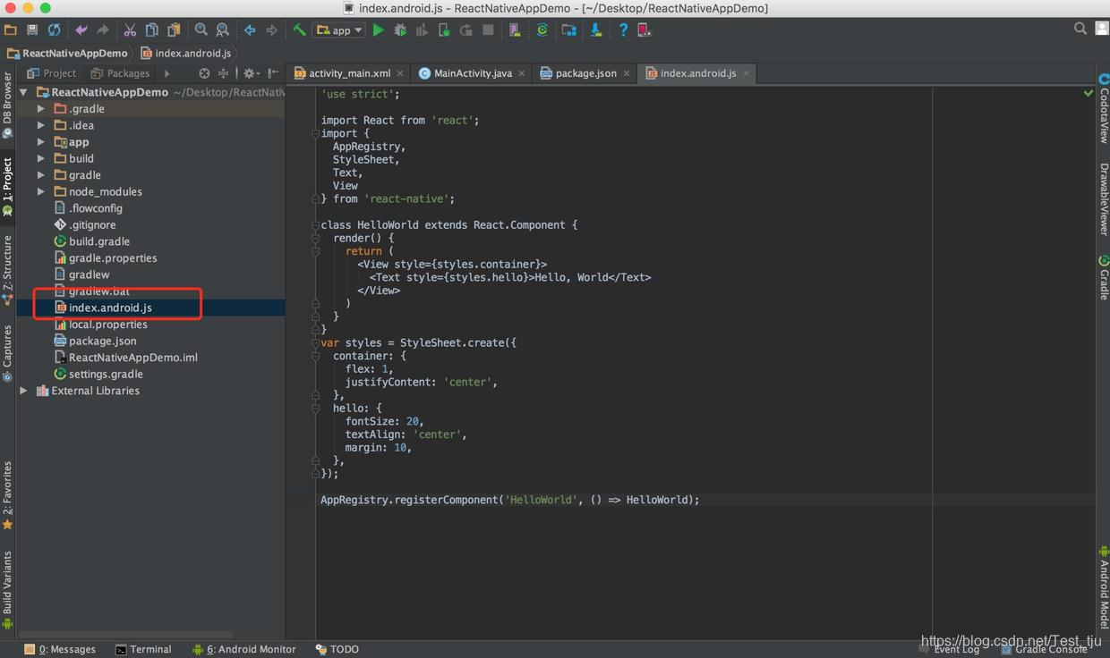This screenshot has height=658, width=1110.
Task: Expand the .gradle folder
Action: [x=40, y=108]
